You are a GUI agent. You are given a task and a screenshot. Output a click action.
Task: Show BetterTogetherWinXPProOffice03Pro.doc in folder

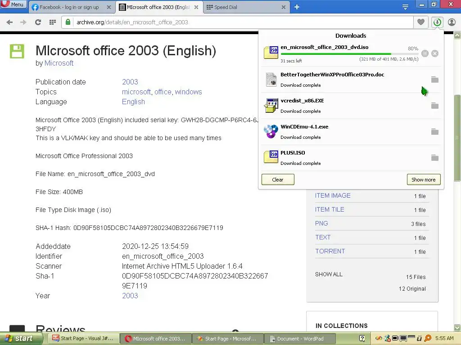[435, 80]
